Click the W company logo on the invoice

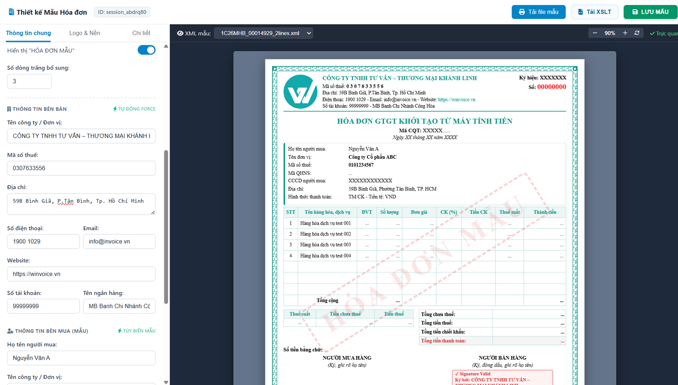pos(300,92)
